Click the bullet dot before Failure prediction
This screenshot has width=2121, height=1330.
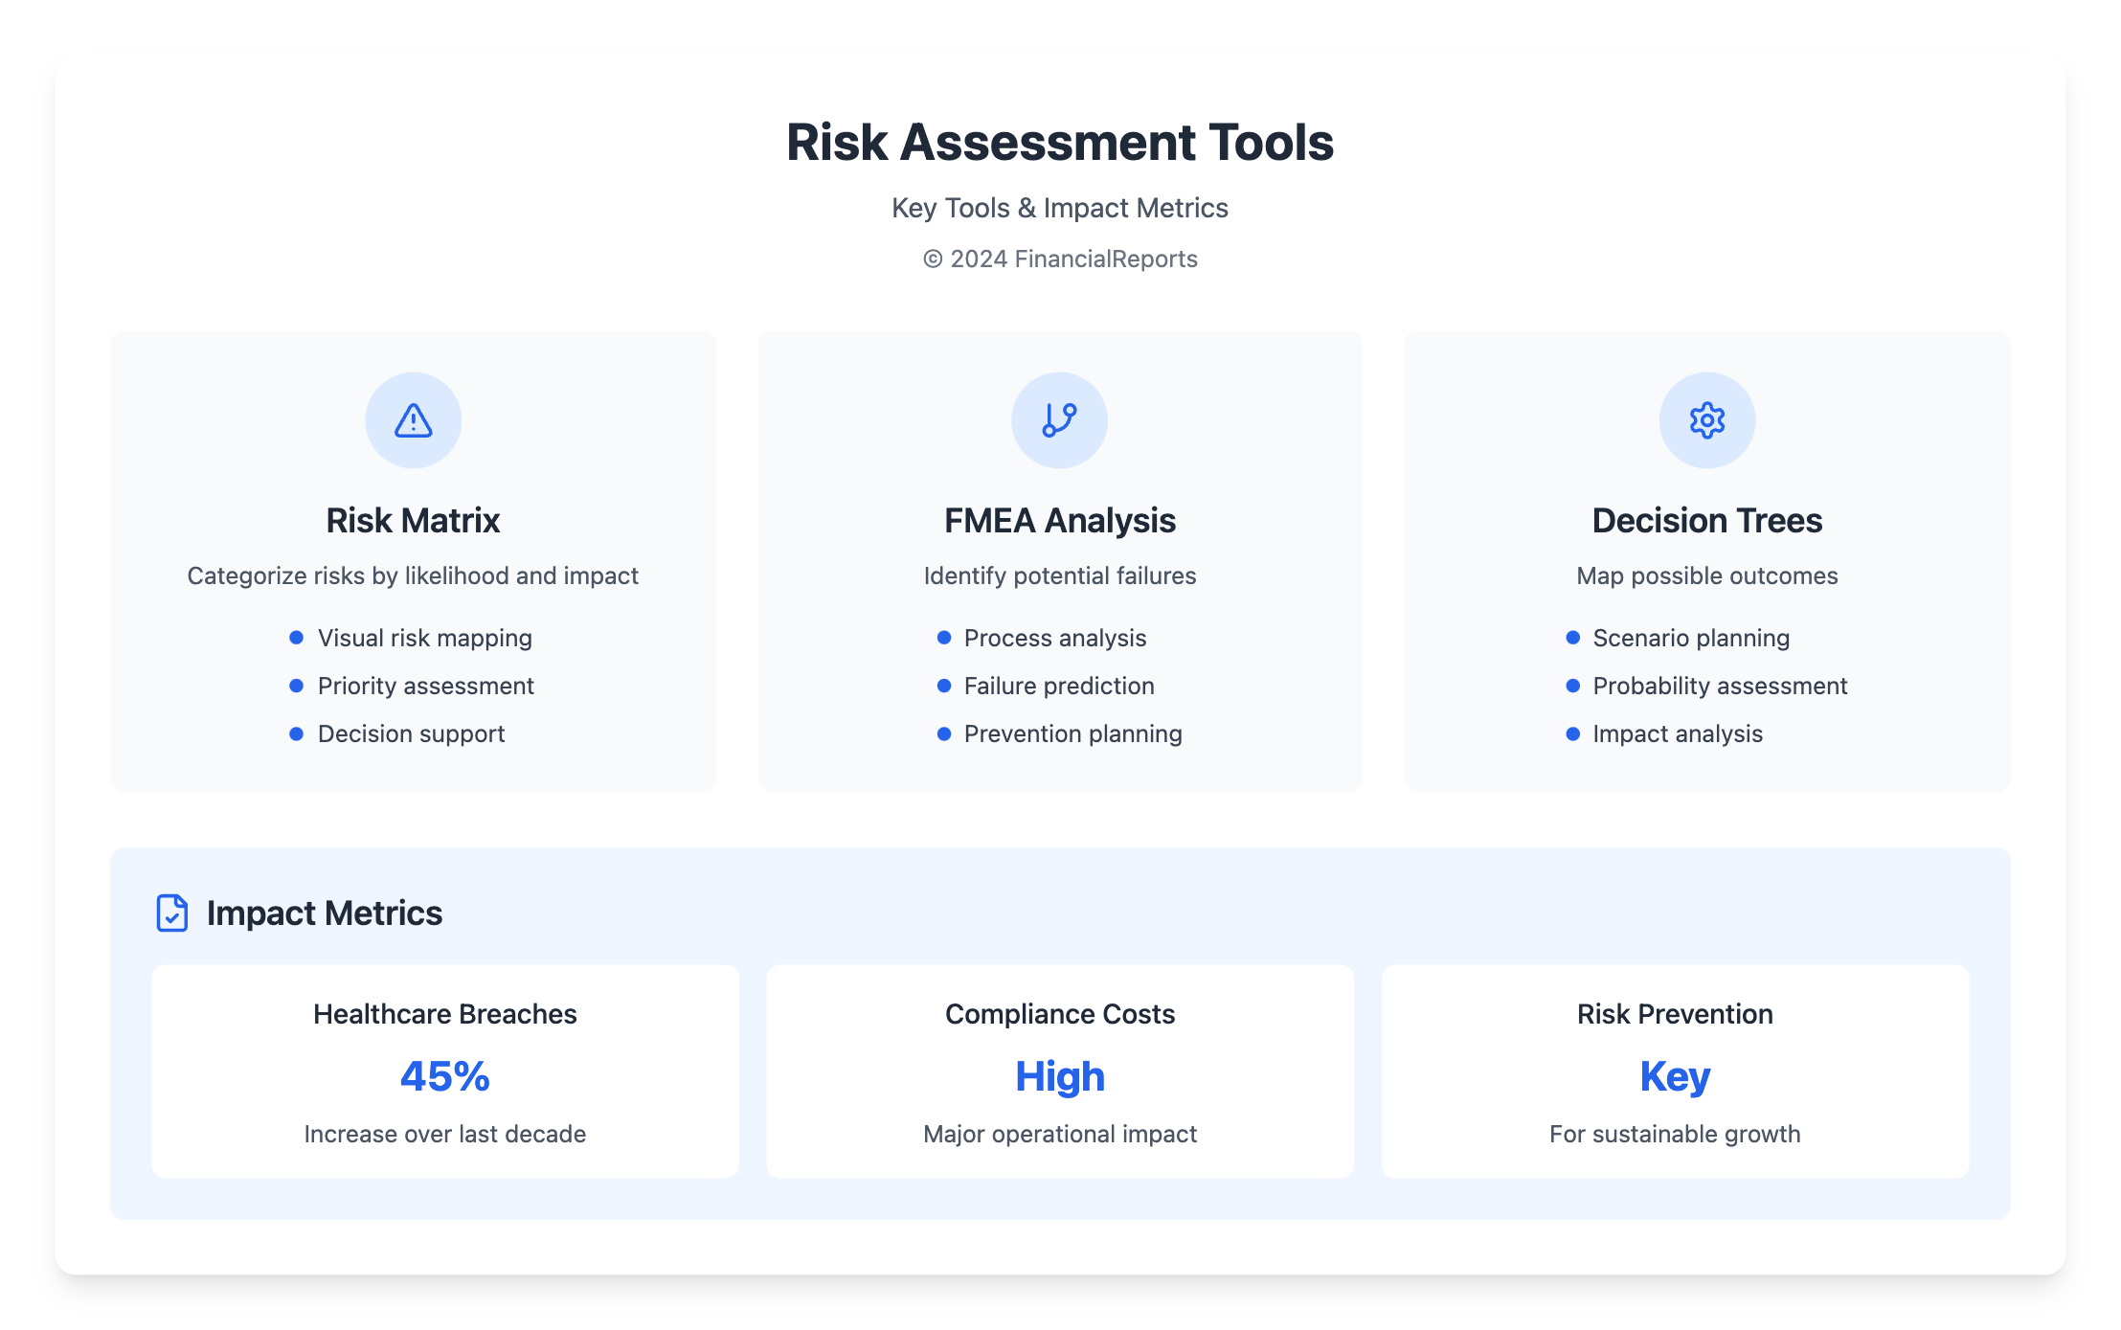pyautogui.click(x=943, y=686)
